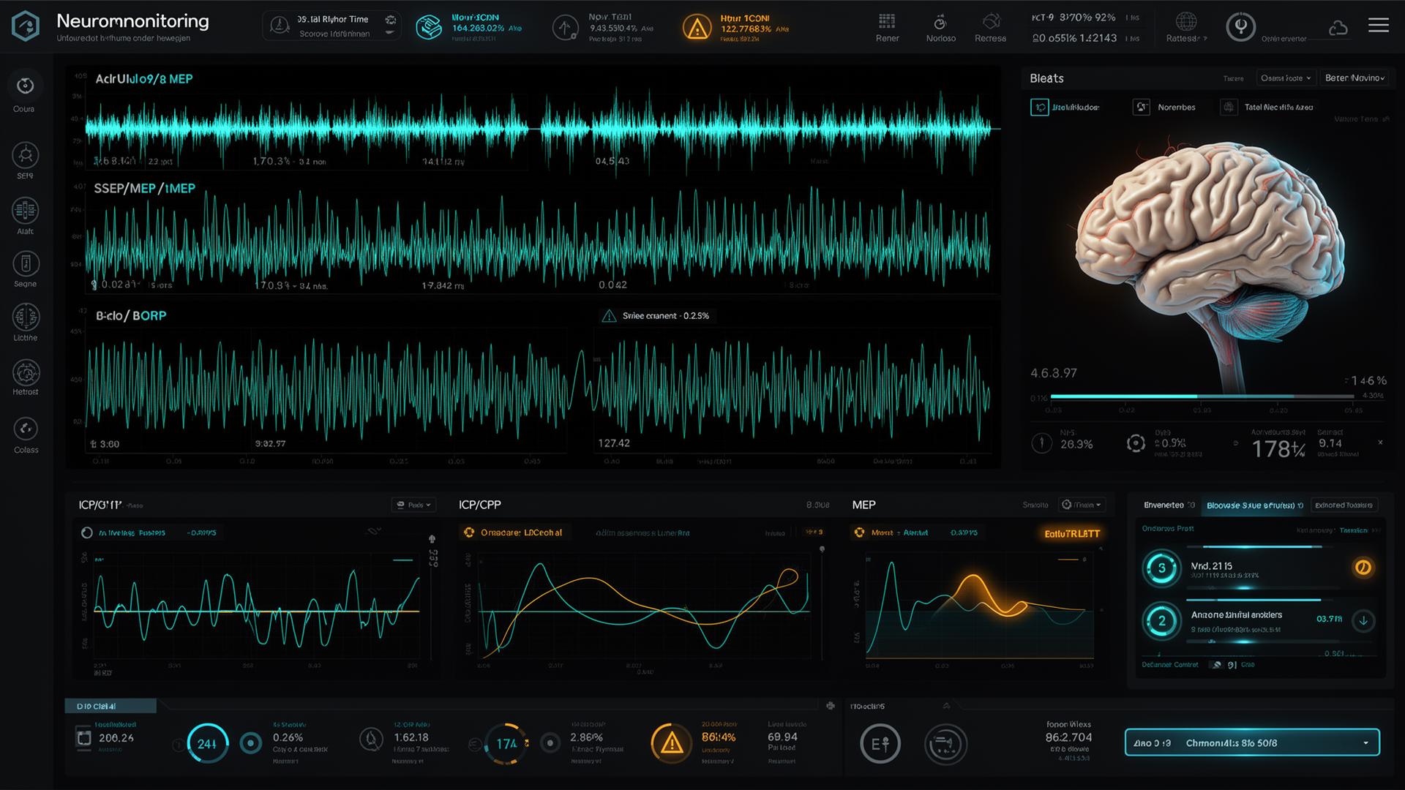Click the round gauge icon beside Ef
Screen dimensions: 1405x790
[x=946, y=744]
